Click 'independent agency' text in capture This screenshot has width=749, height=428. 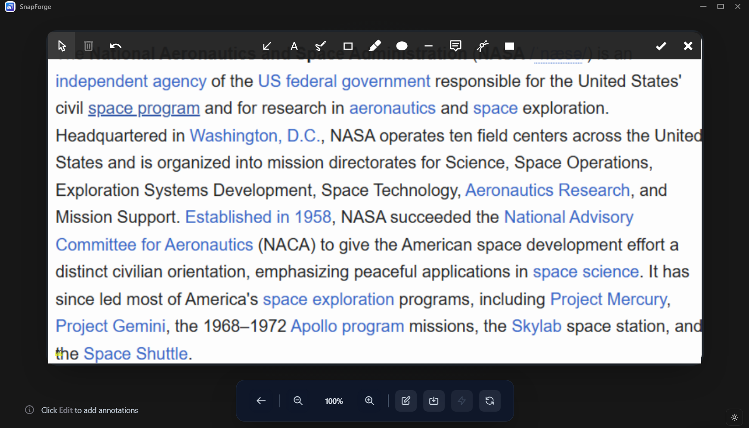tap(131, 81)
